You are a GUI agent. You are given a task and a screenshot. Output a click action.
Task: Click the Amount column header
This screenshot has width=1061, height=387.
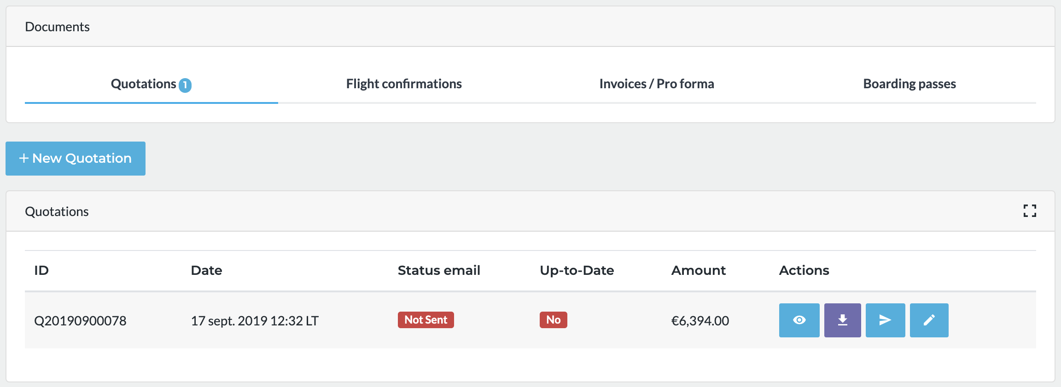[x=698, y=270]
